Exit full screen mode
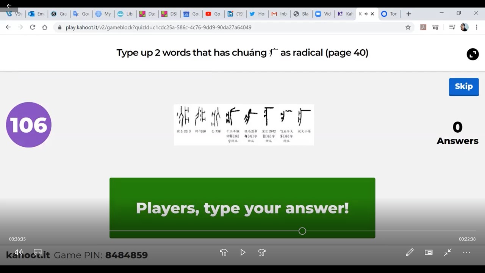The image size is (485, 273). tap(447, 253)
